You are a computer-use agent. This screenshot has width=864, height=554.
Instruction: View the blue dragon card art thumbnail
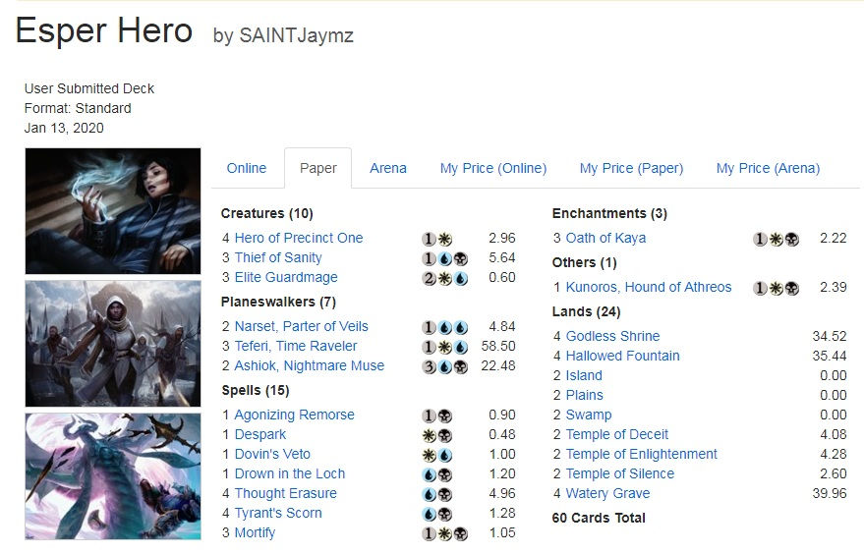pos(113,476)
